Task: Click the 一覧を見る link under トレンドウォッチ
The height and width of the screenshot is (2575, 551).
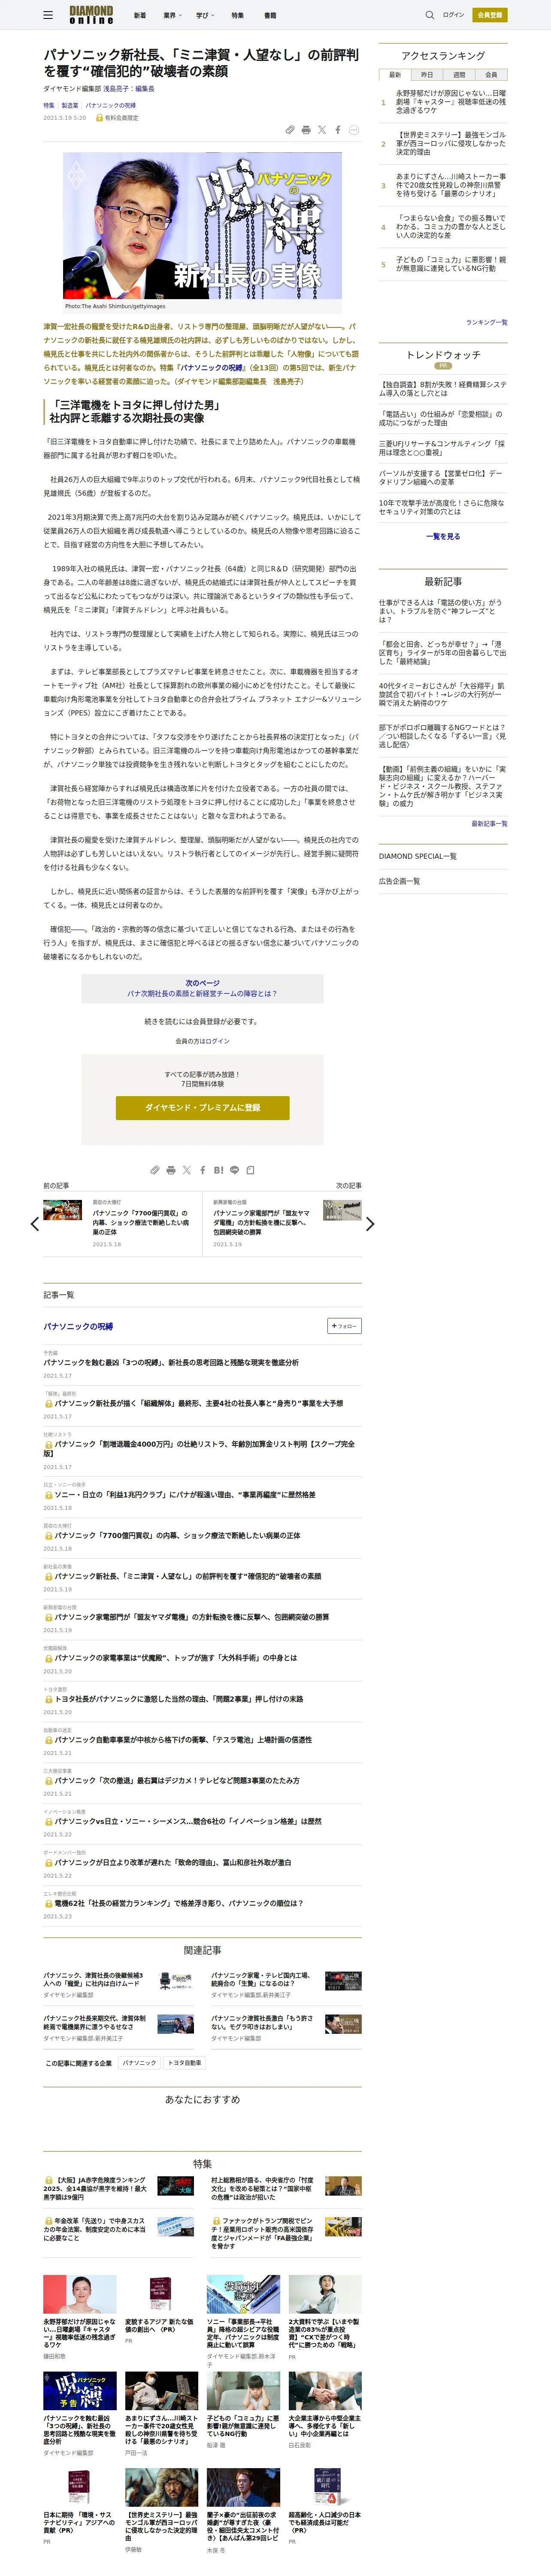Action: (x=443, y=537)
